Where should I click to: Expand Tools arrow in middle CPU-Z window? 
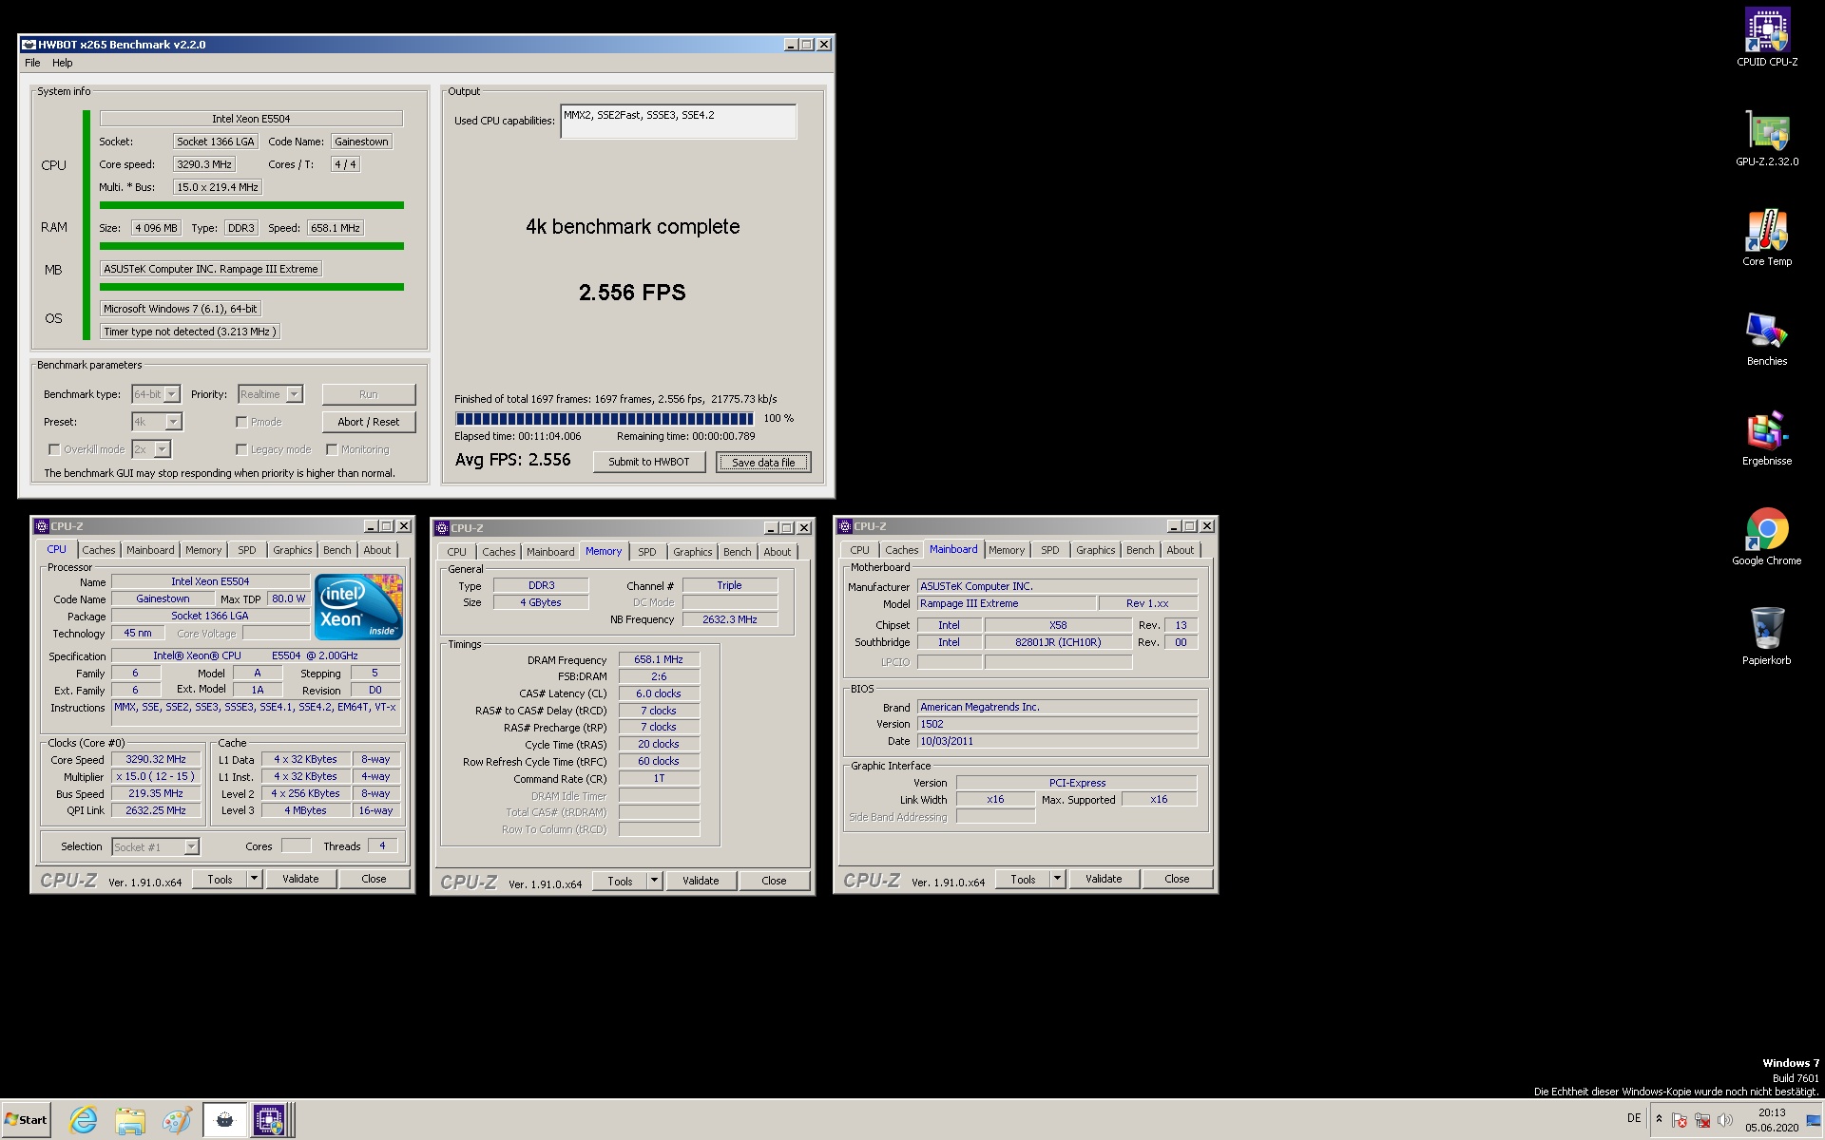click(x=654, y=881)
